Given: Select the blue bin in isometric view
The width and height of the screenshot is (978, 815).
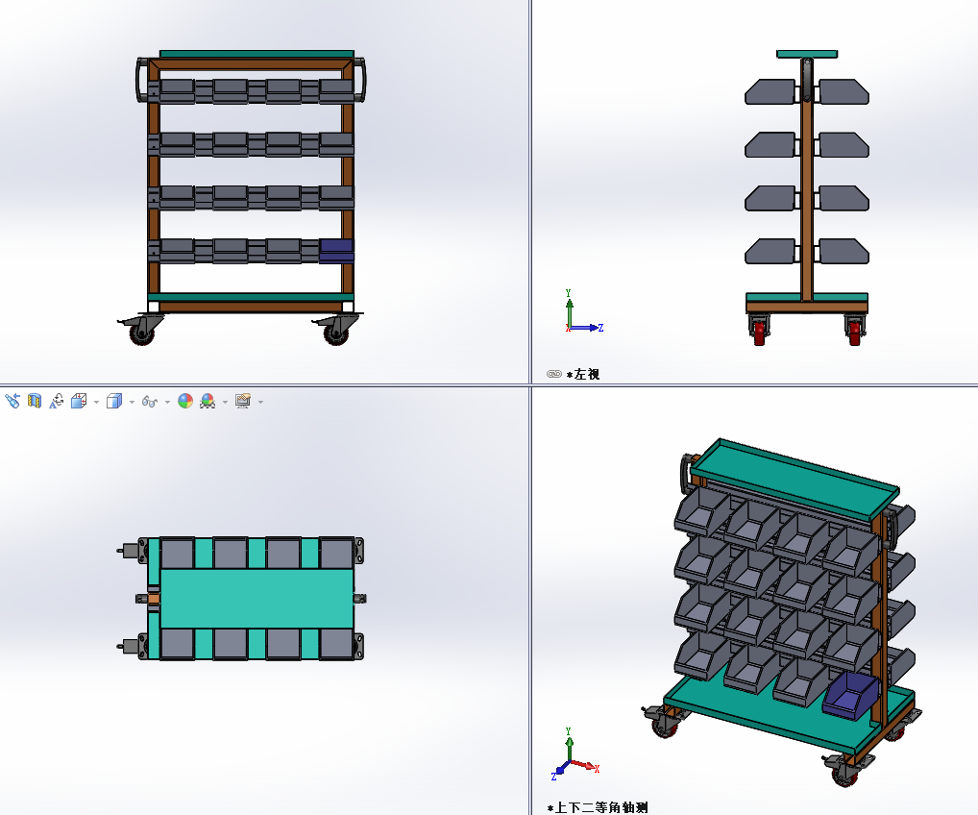Looking at the screenshot, I should tap(849, 695).
